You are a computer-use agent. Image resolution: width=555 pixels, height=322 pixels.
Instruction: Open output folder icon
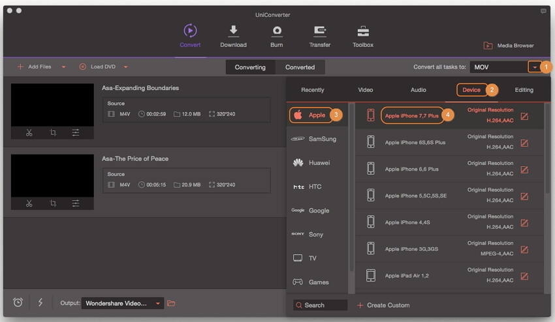click(171, 303)
